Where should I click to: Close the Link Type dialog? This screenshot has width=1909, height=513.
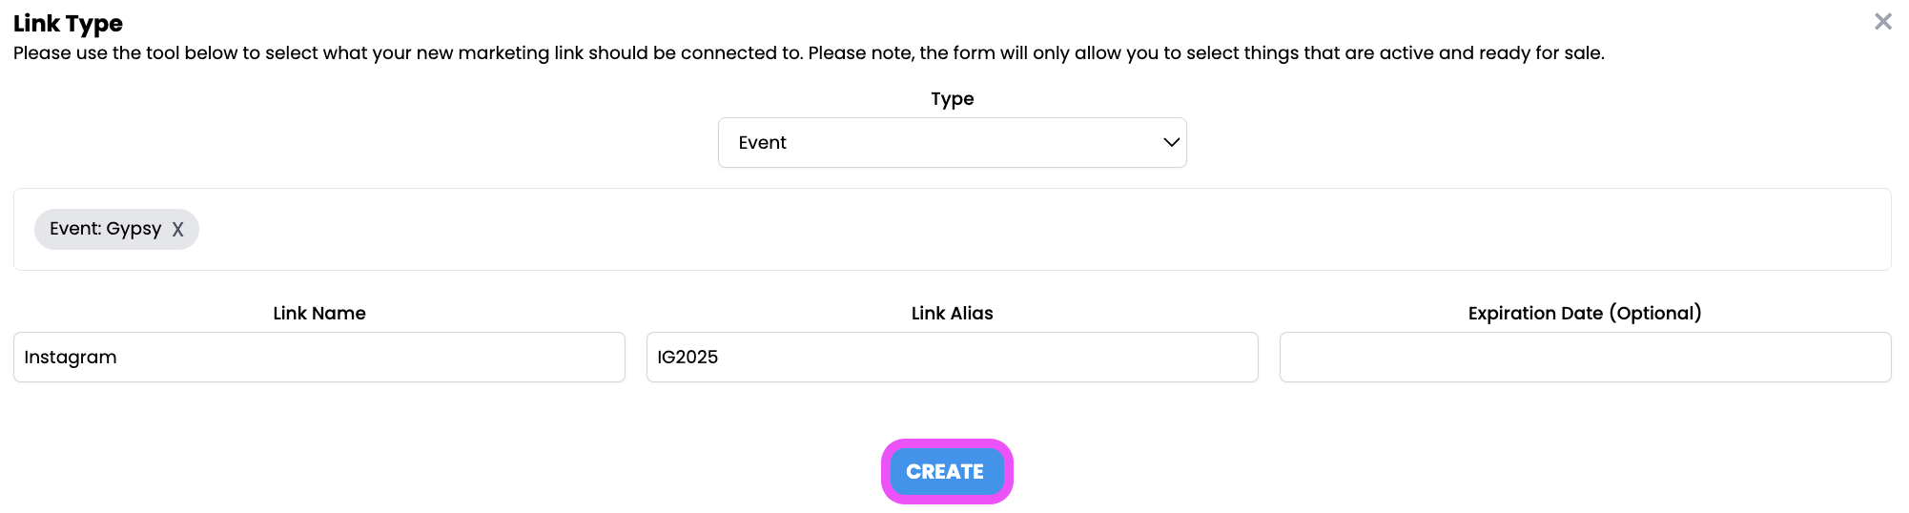click(1882, 21)
